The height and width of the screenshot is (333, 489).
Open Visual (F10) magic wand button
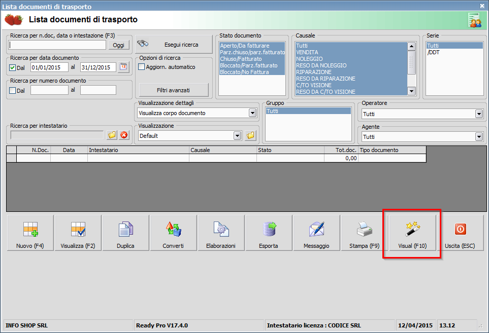click(412, 233)
